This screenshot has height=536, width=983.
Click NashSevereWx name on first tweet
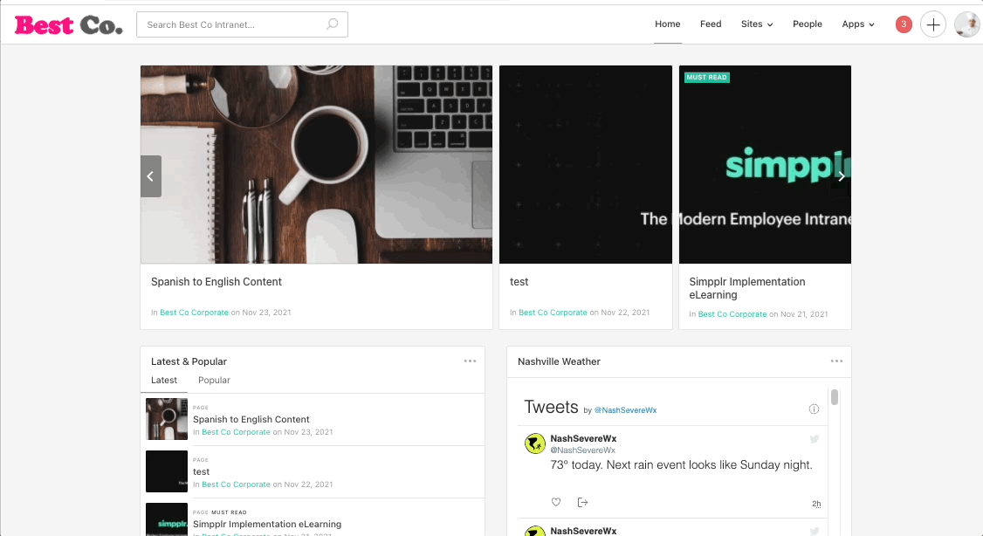584,438
